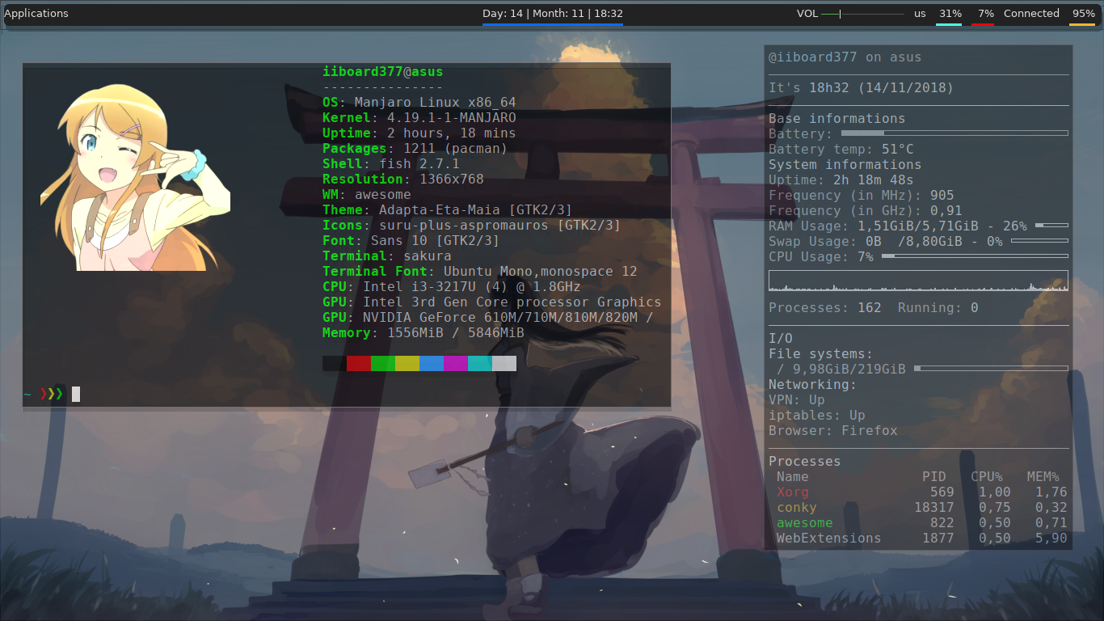Click the RAM Usage bar in conky
The width and height of the screenshot is (1104, 621).
pyautogui.click(x=1051, y=226)
